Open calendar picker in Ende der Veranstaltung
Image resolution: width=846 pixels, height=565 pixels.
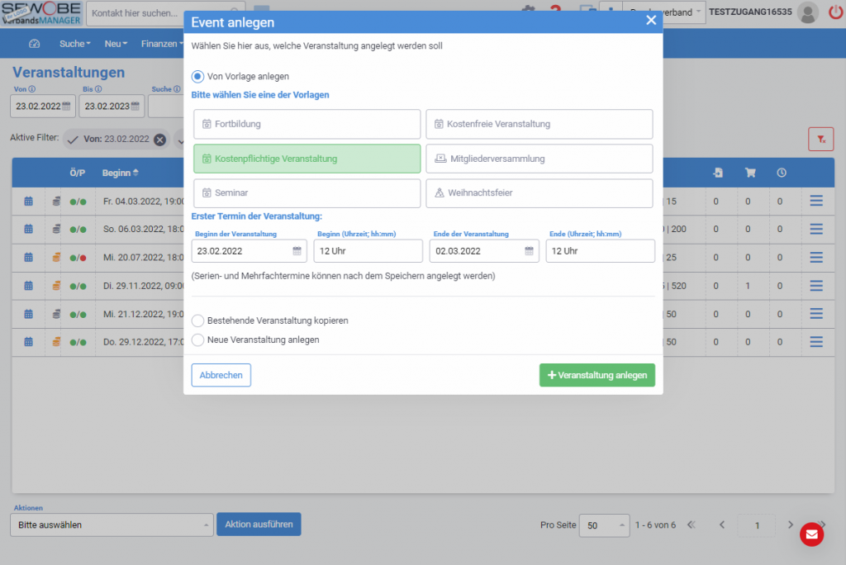click(x=529, y=251)
